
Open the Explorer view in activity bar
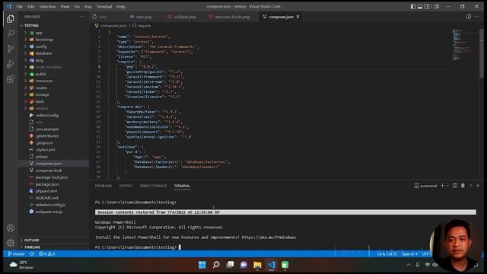tap(10, 18)
